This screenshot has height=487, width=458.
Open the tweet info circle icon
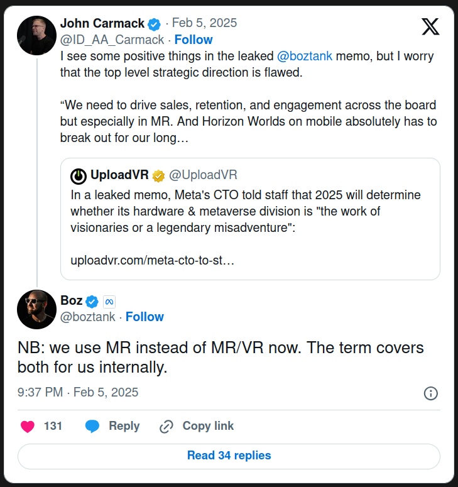[x=431, y=393]
